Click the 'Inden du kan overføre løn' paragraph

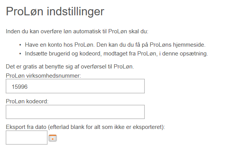coord(77,31)
